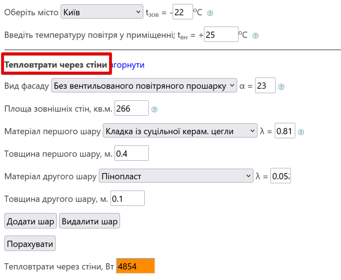Click help icon next to first layer lambda
This screenshot has width=341, height=280.
tap(301, 132)
